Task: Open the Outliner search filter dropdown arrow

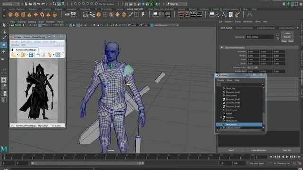Action: pos(263,85)
